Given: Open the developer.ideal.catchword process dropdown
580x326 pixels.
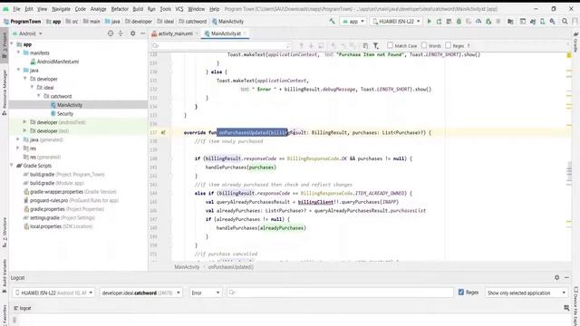Looking at the screenshot, I should 140,292.
